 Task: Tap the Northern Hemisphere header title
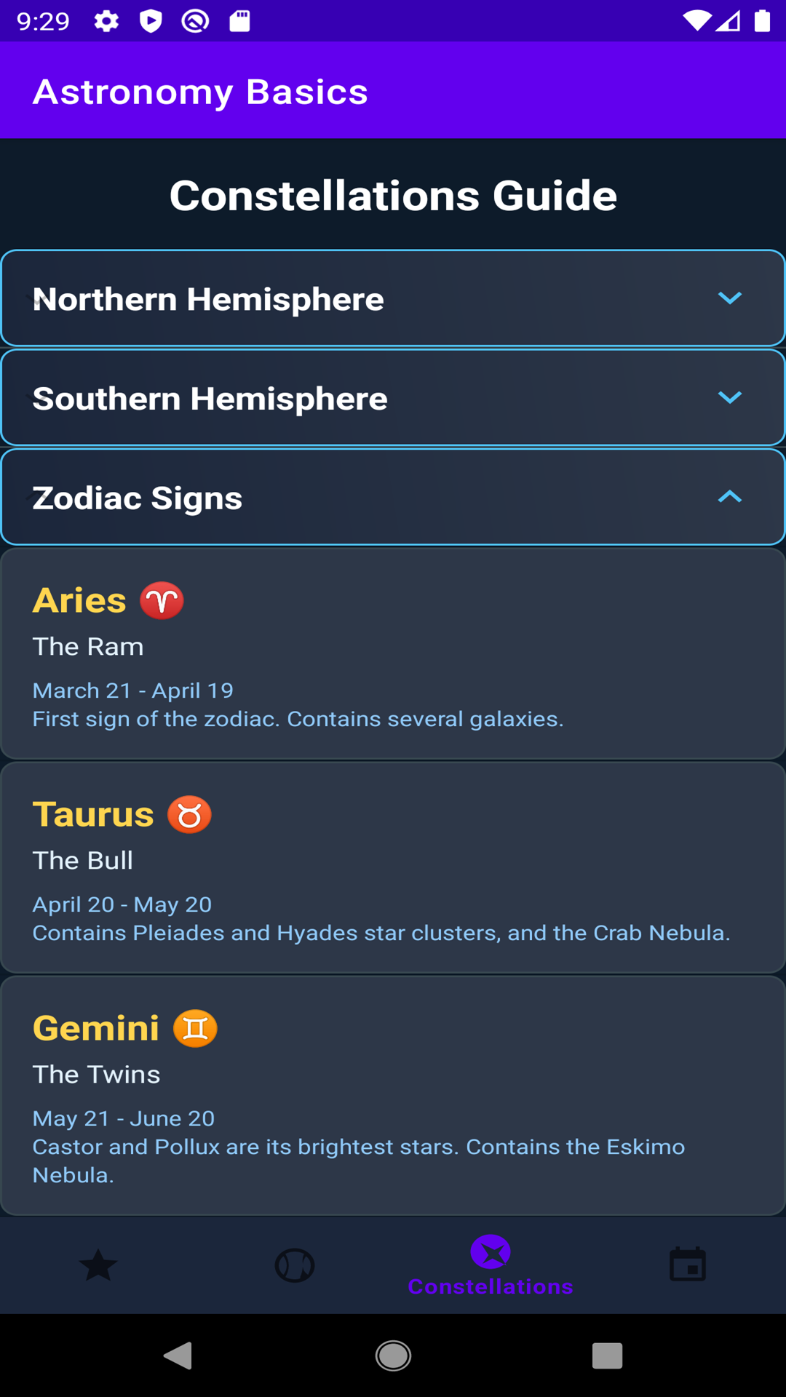click(208, 299)
